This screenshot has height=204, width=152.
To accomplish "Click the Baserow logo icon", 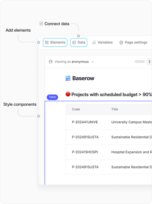I will coord(68,78).
